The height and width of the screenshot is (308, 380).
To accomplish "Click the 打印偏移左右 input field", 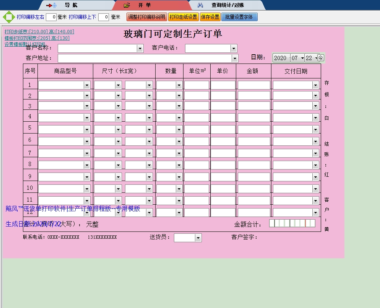I will click(x=51, y=17).
